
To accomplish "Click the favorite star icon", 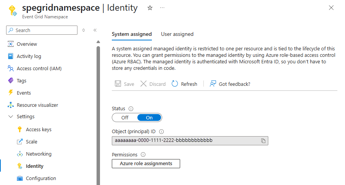I will (x=150, y=8).
